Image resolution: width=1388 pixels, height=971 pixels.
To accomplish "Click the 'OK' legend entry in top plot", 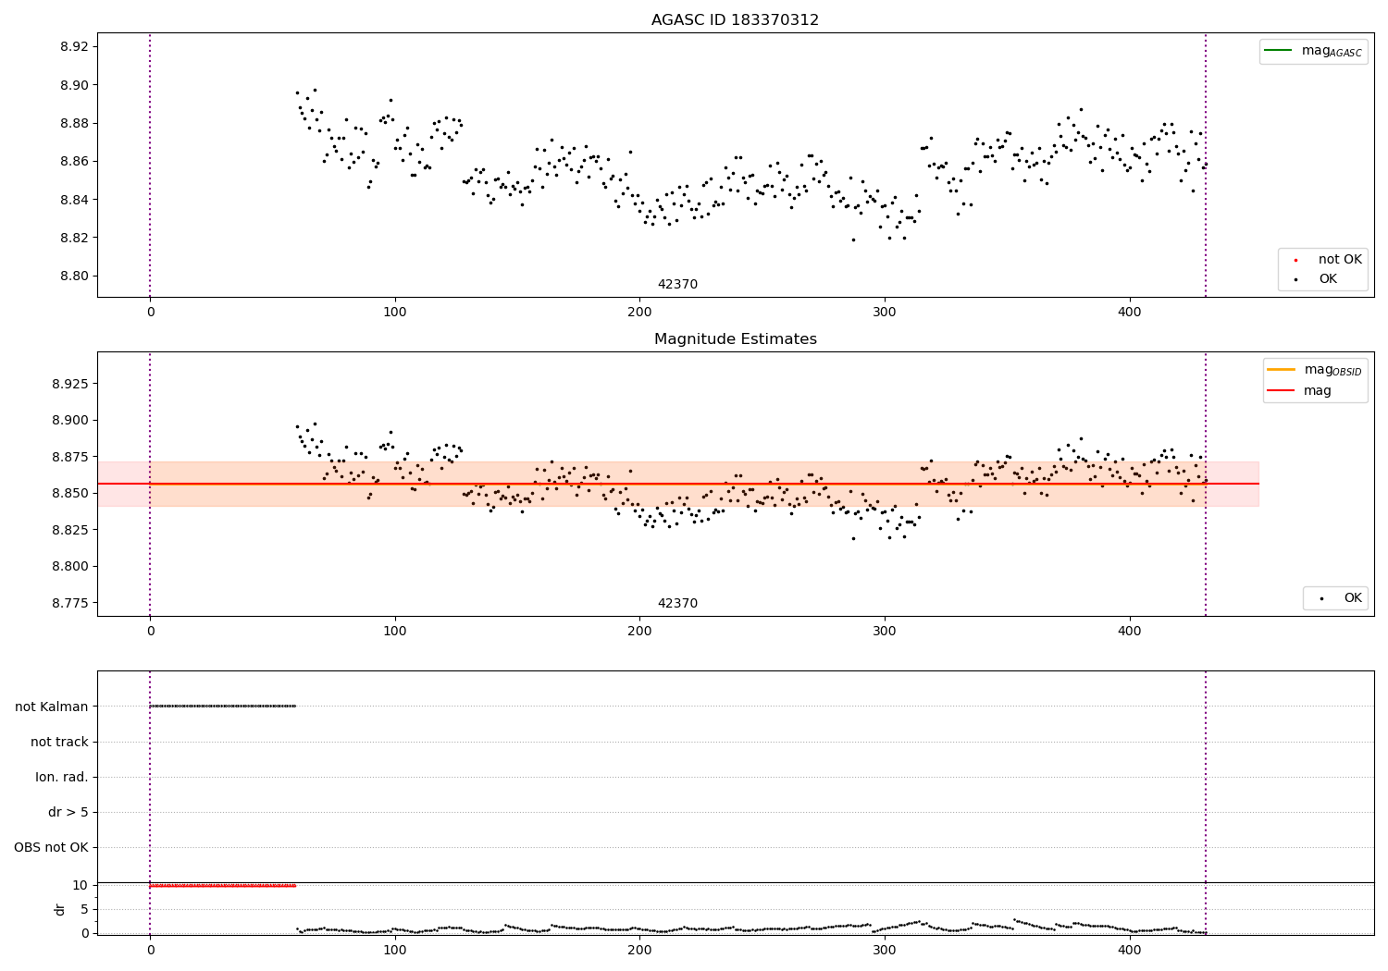I will 1315,279.
